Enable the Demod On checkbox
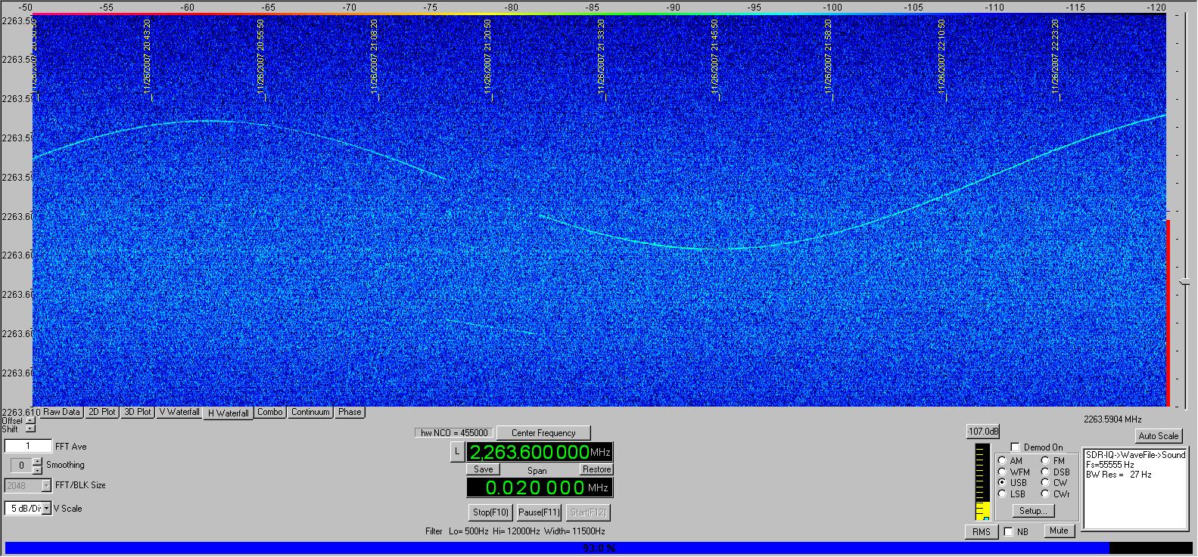Viewport: 1198px width, 557px height. click(1016, 447)
